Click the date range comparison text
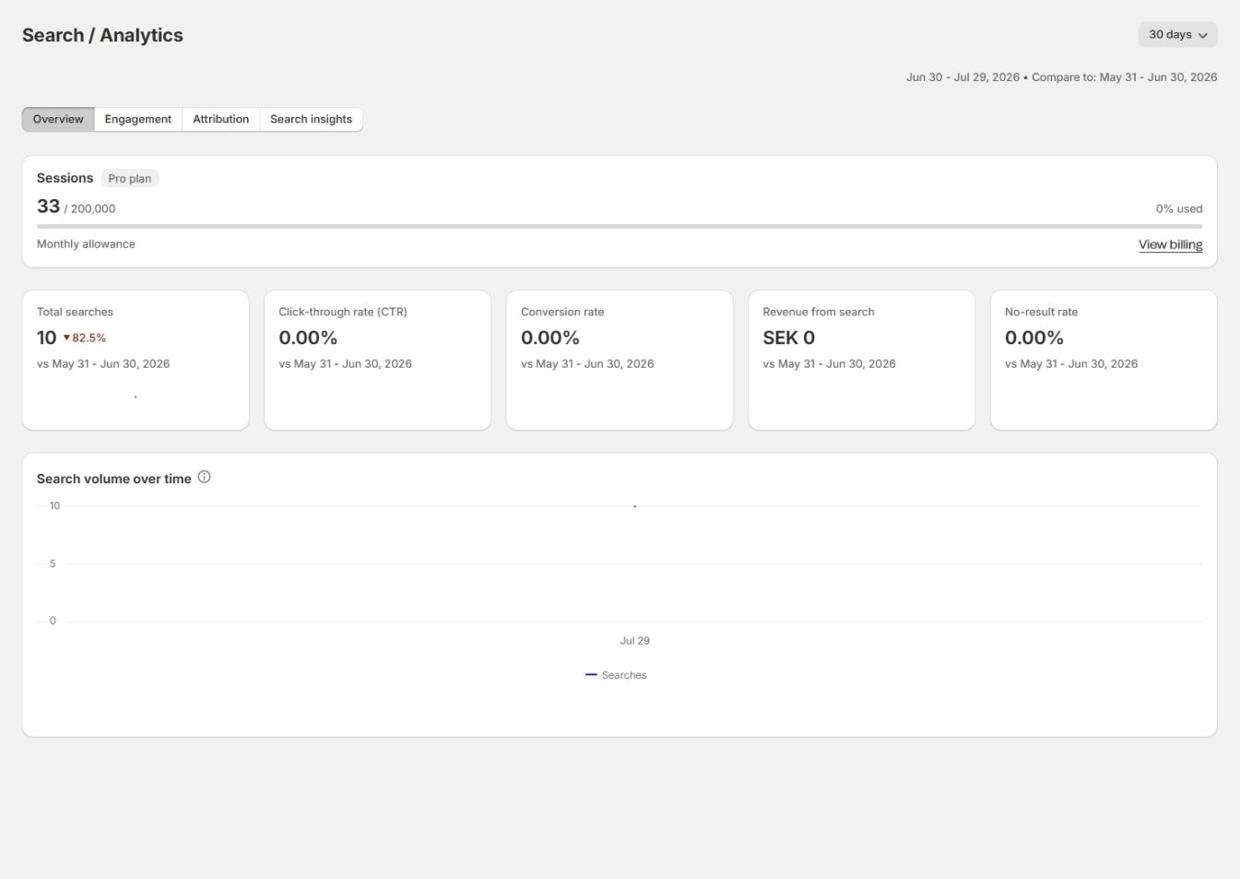 [x=1061, y=77]
